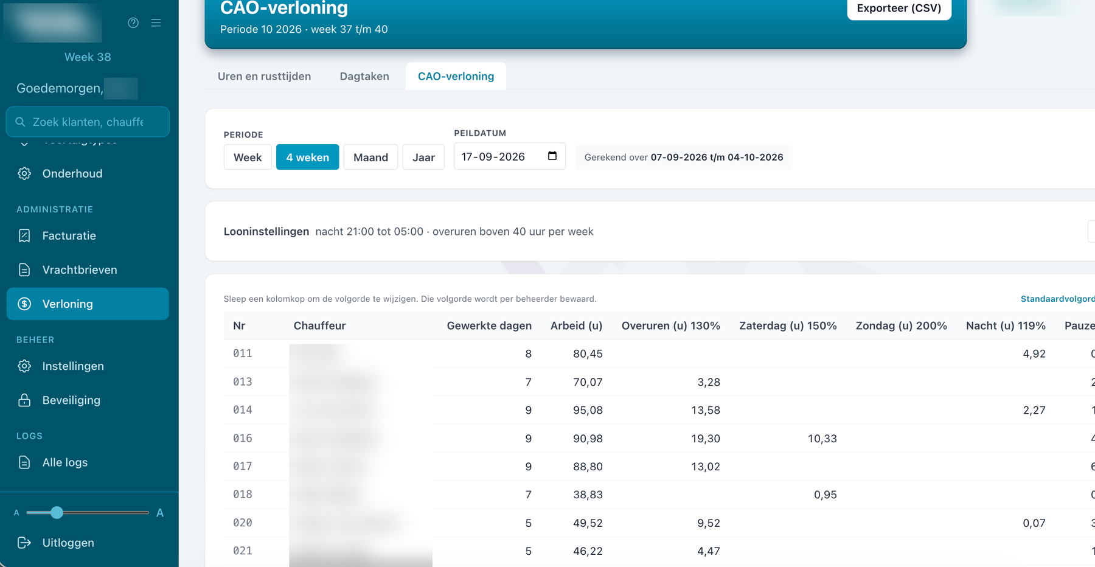The image size is (1095, 567).
Task: Open Onderhoud in the sidebar
Action: pyautogui.click(x=88, y=173)
